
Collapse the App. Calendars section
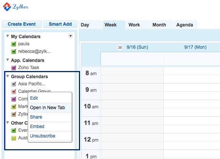[x=8, y=60]
